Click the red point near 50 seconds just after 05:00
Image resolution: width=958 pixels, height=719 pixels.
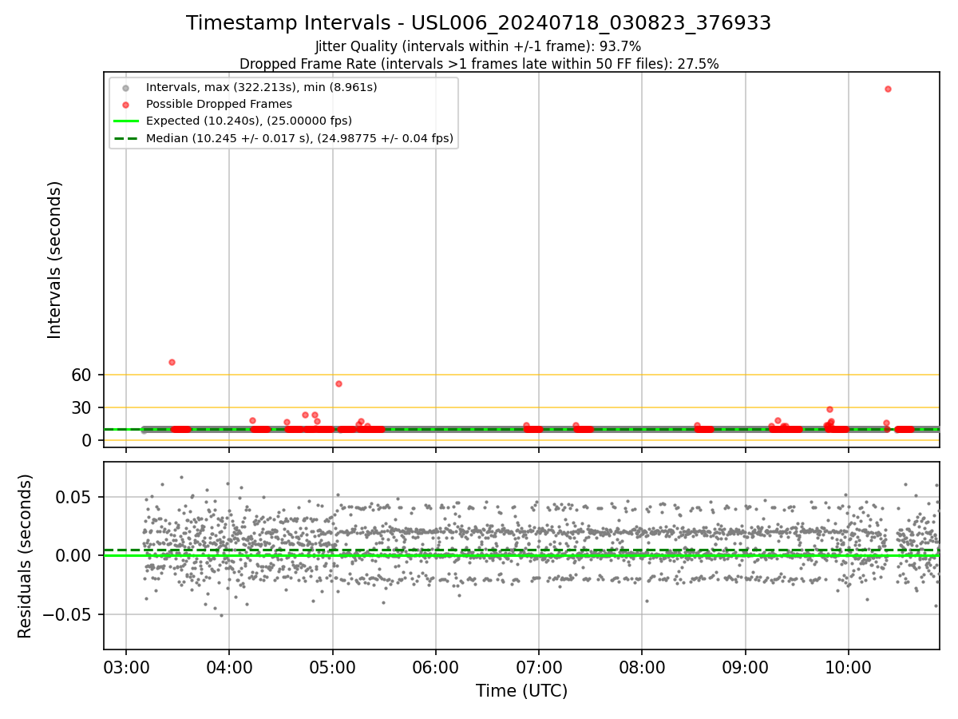338,383
